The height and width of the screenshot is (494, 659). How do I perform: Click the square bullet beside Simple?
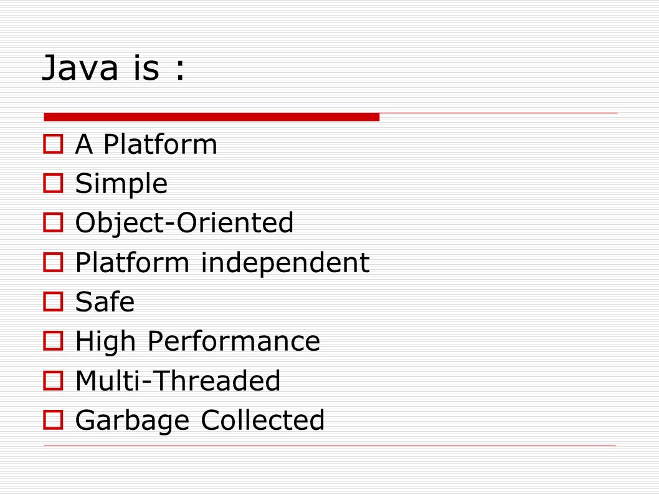[53, 183]
